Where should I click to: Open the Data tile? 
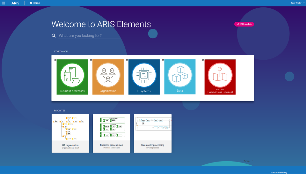[180, 77]
